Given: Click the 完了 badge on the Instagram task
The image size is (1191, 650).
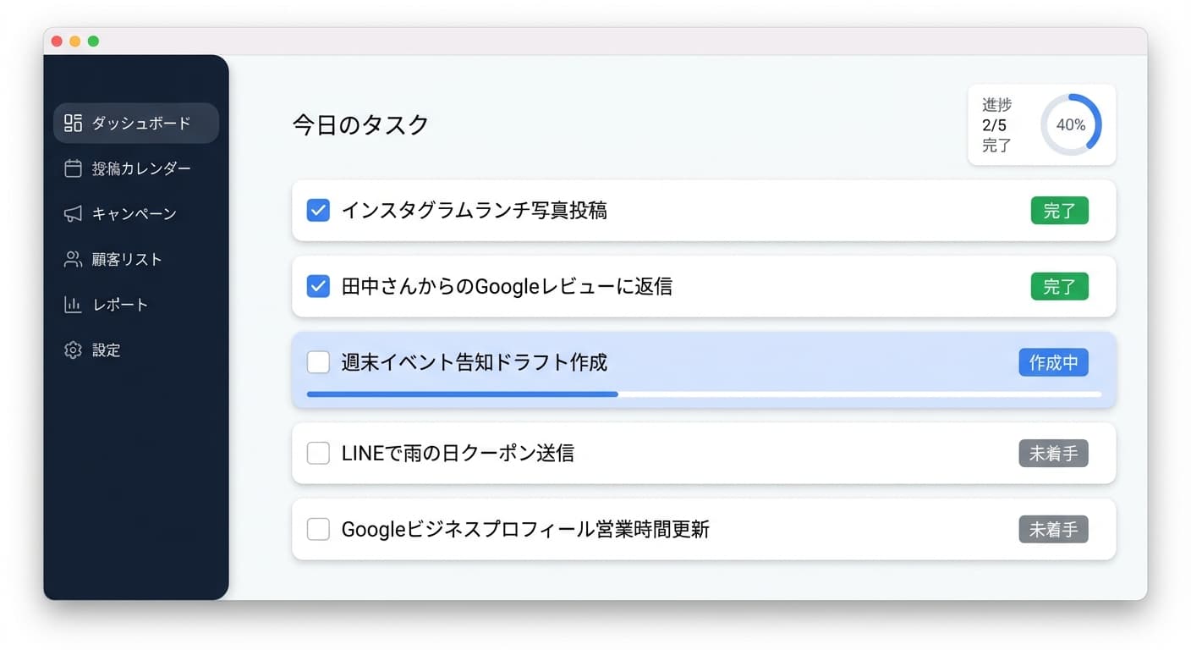Looking at the screenshot, I should point(1060,210).
